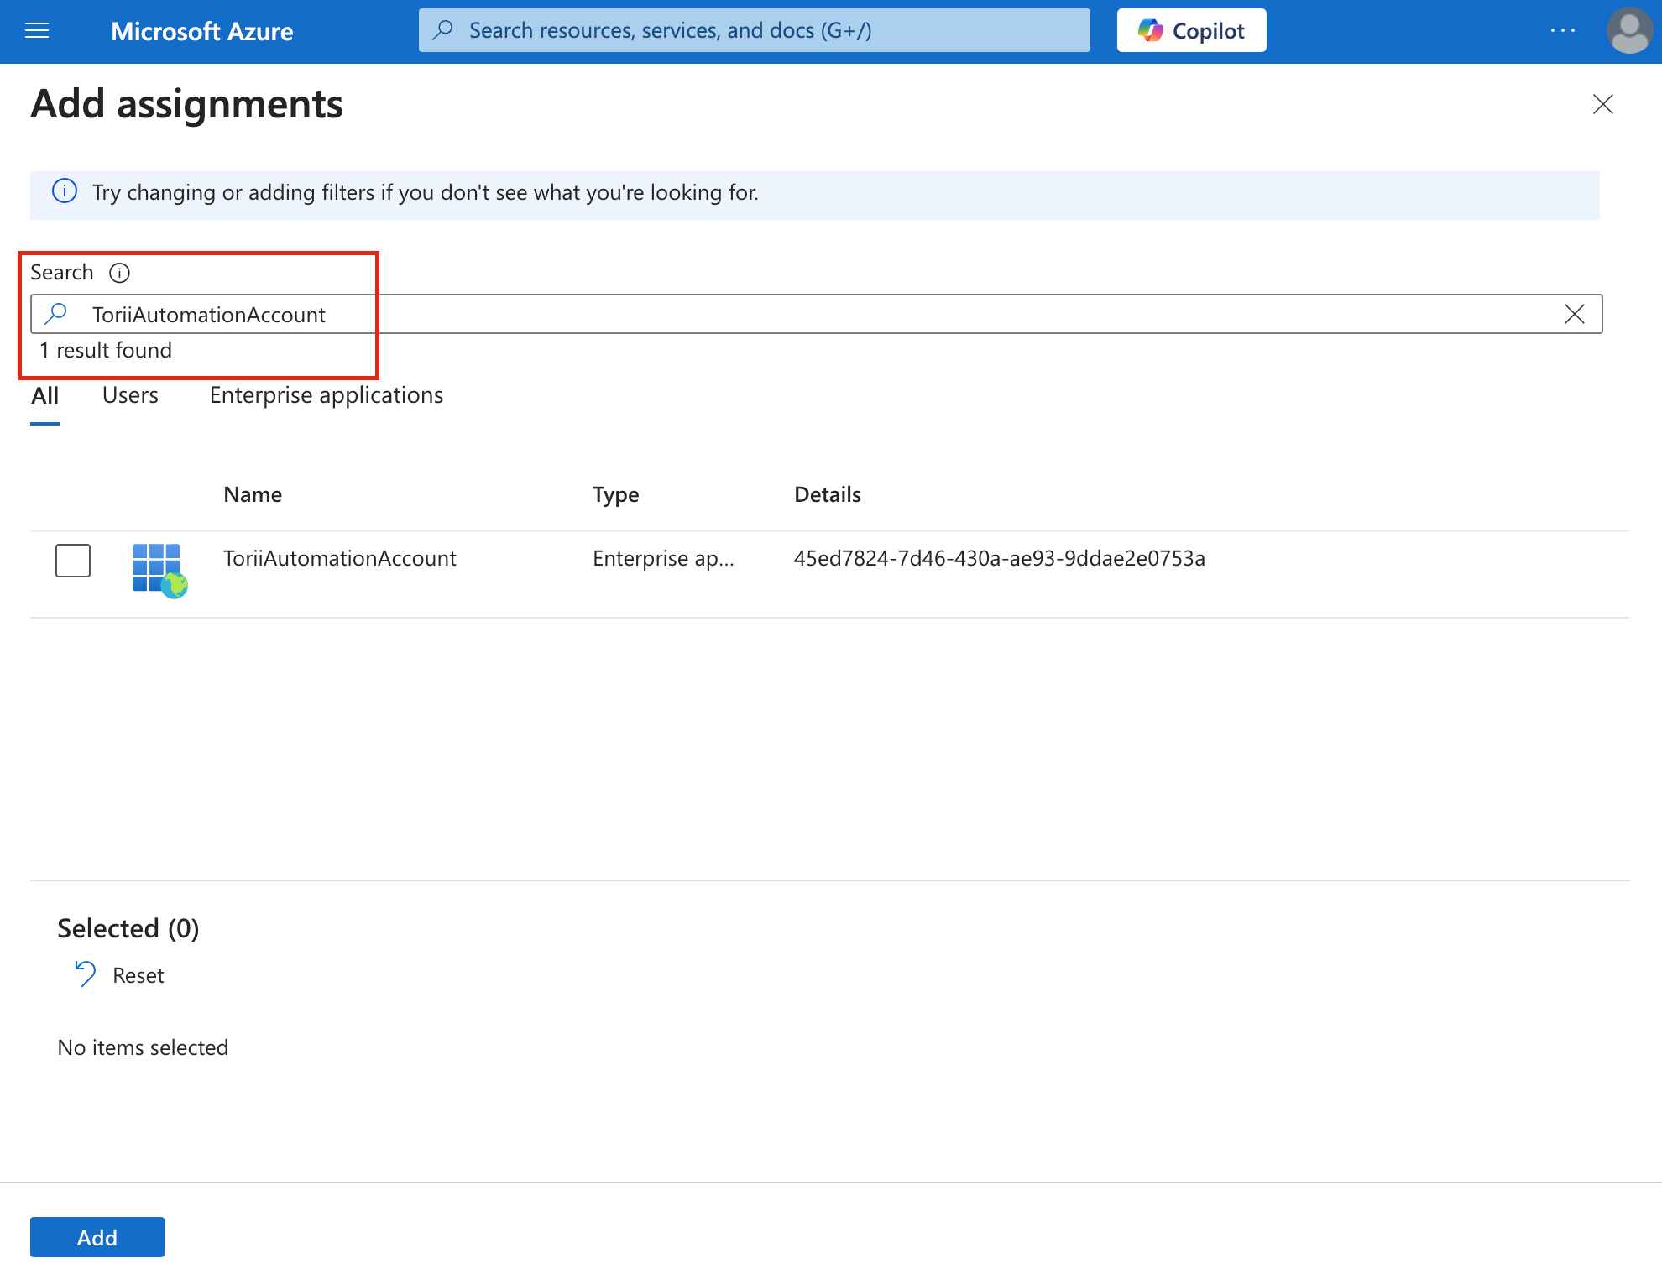Click the 45ed7824 object ID cell

tap(1000, 558)
